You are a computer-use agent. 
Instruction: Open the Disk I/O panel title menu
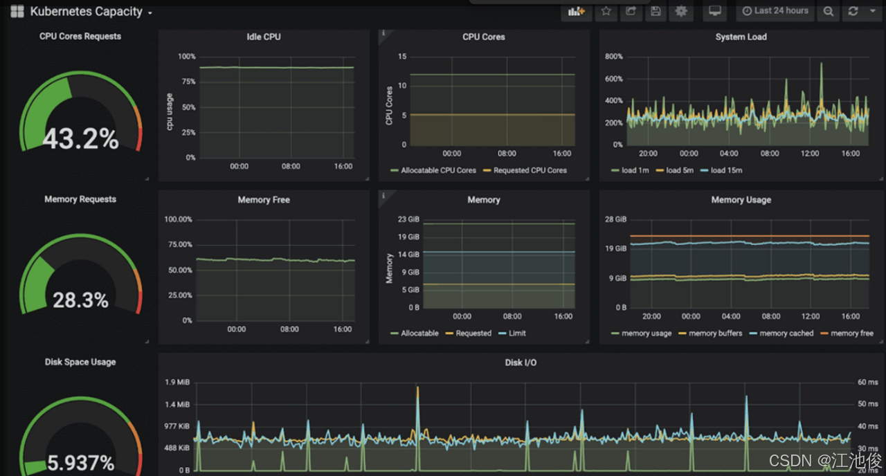tap(521, 363)
